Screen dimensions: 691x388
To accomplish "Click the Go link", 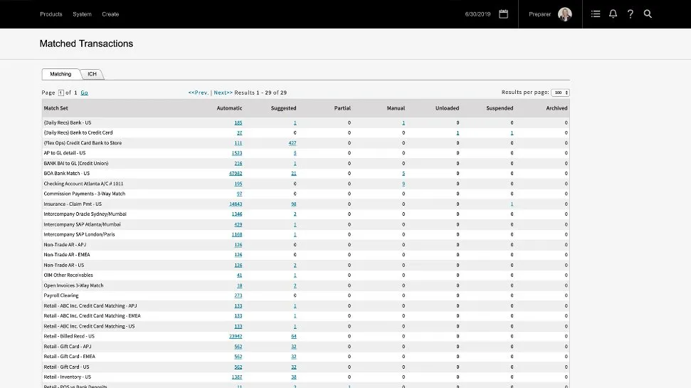I will tap(84, 93).
